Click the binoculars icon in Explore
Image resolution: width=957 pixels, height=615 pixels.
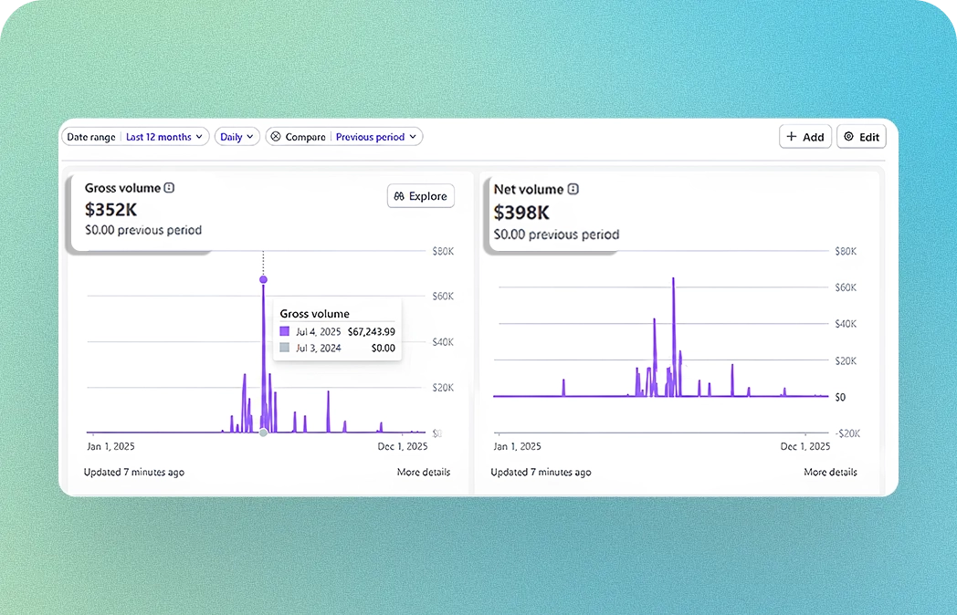click(x=399, y=196)
